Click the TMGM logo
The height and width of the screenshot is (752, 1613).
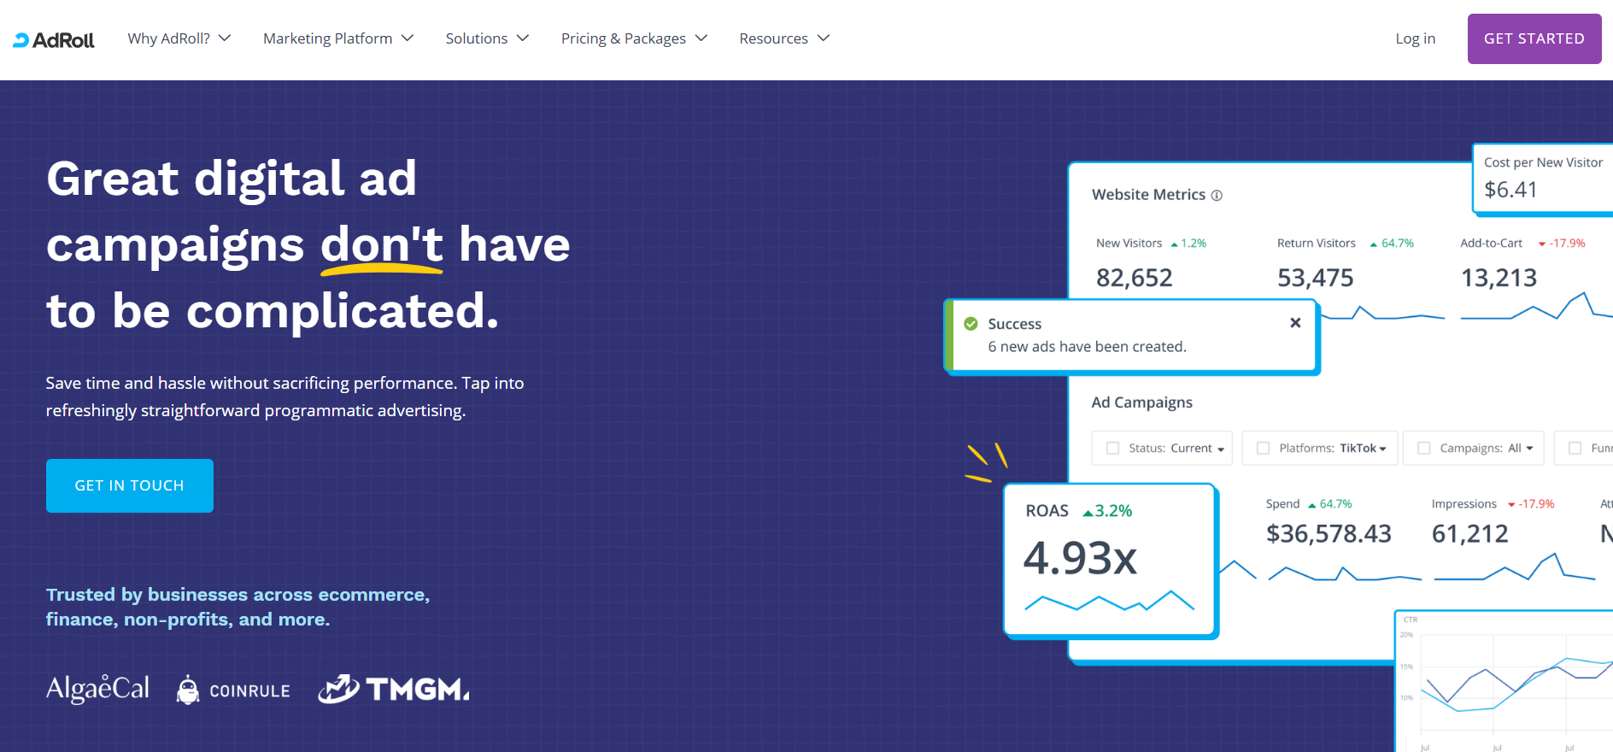click(394, 689)
